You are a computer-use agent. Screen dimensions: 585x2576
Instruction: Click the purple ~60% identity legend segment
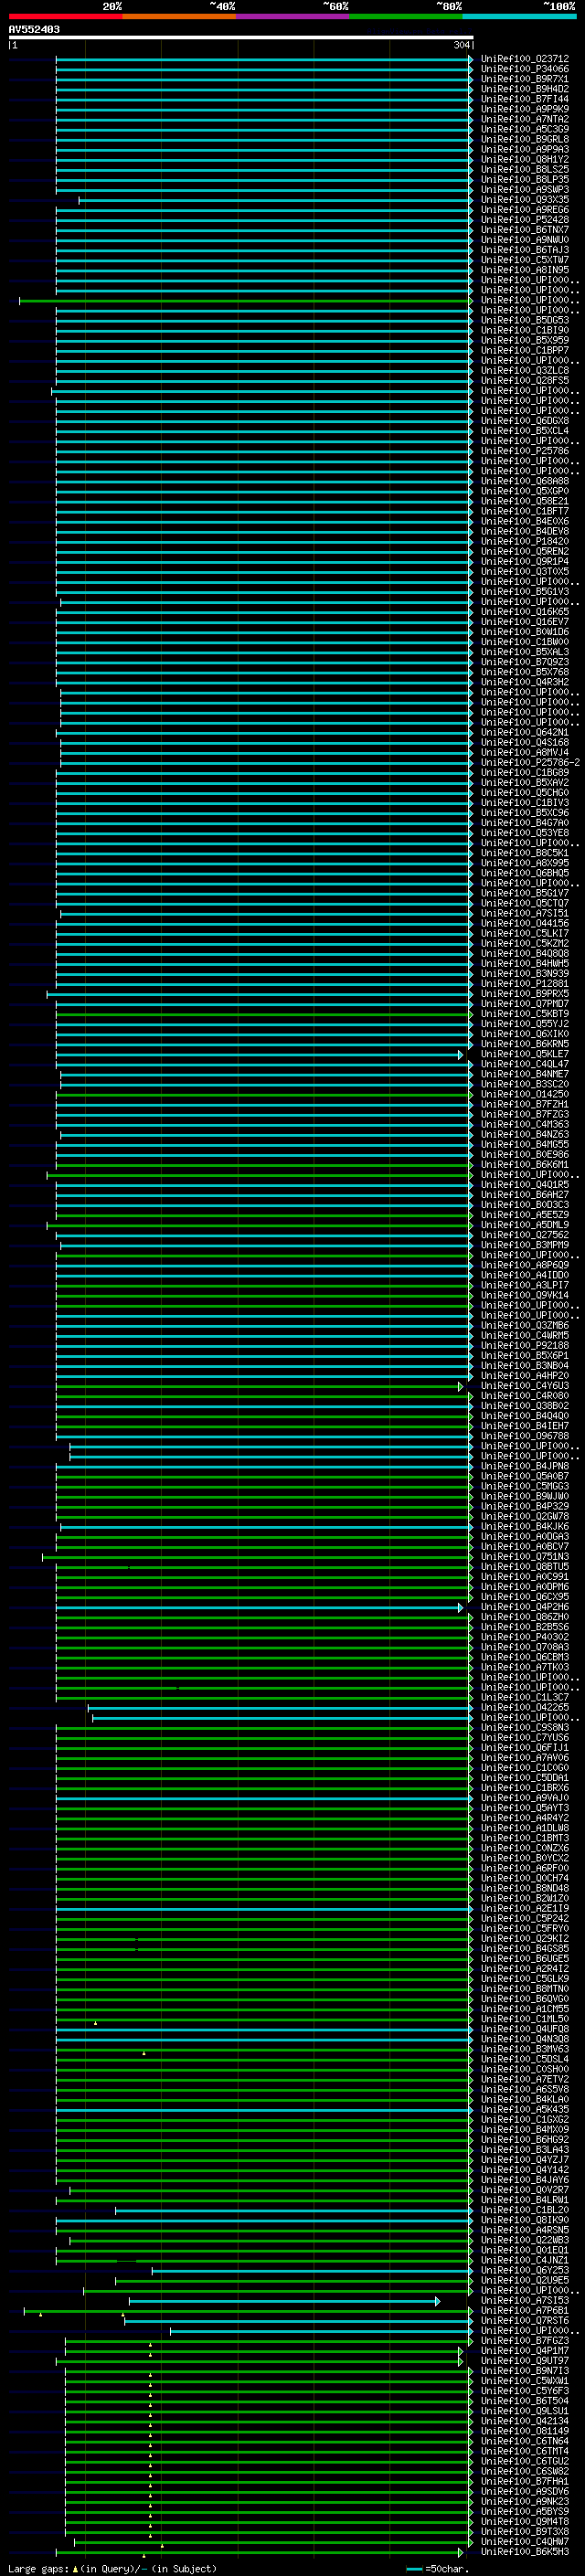293,16
